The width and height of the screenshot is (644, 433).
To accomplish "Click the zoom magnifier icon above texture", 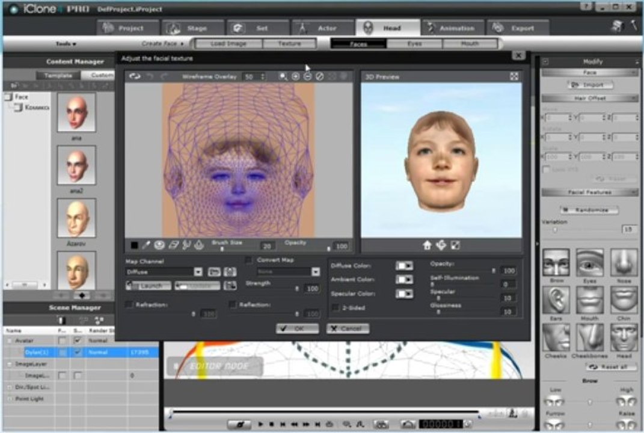I will pos(283,76).
